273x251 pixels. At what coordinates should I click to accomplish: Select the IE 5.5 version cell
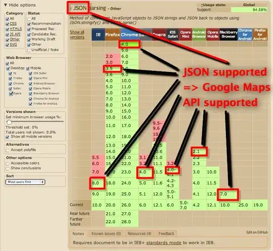tap(98, 157)
